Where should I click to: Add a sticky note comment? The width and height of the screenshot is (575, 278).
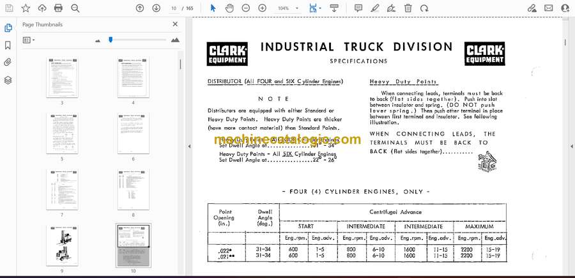pos(358,8)
